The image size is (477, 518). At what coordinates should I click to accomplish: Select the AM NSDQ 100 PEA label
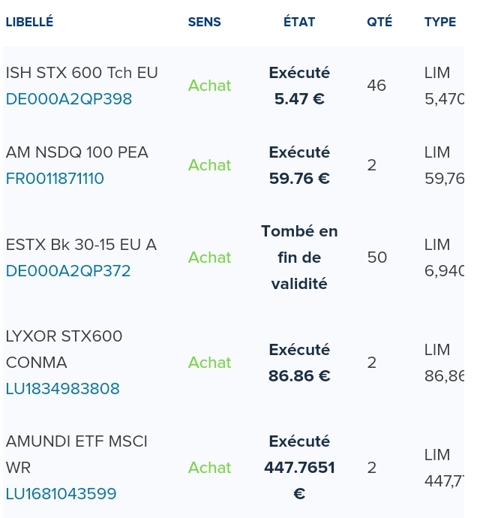click(x=77, y=152)
